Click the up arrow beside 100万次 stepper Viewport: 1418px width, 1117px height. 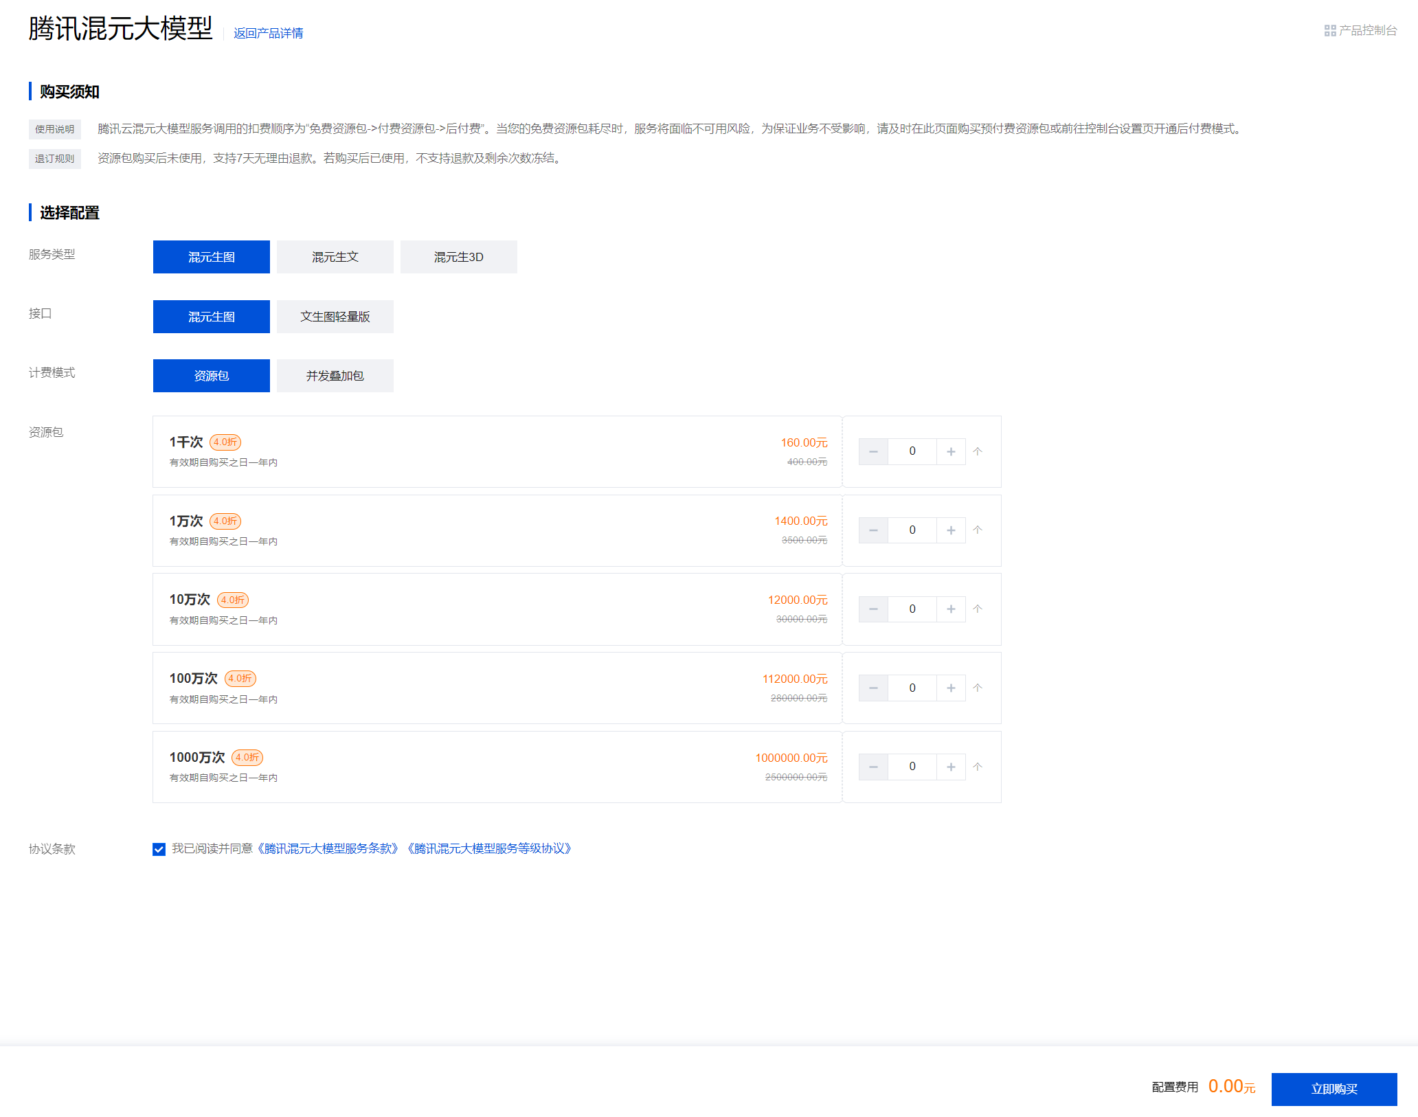[x=978, y=688]
